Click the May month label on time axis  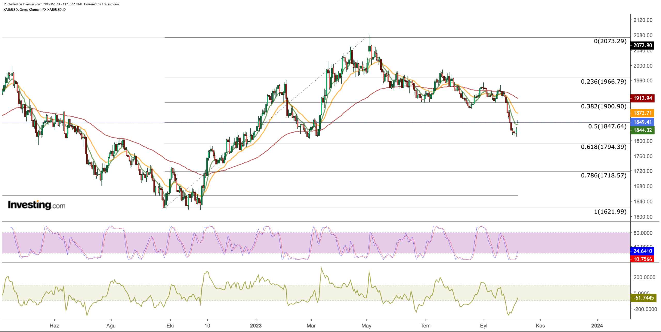366,326
